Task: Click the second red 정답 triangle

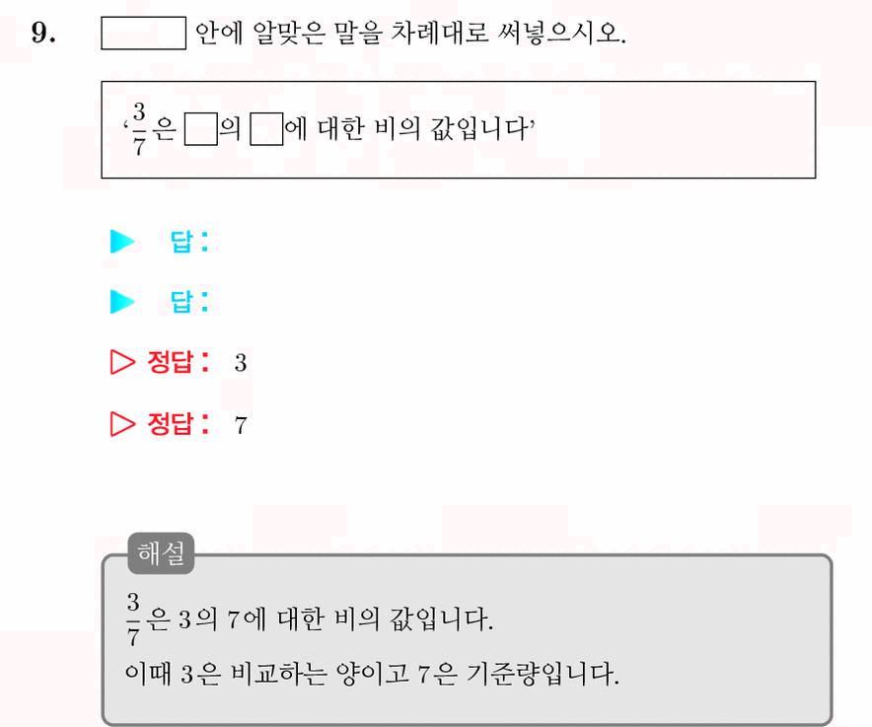Action: 123,424
